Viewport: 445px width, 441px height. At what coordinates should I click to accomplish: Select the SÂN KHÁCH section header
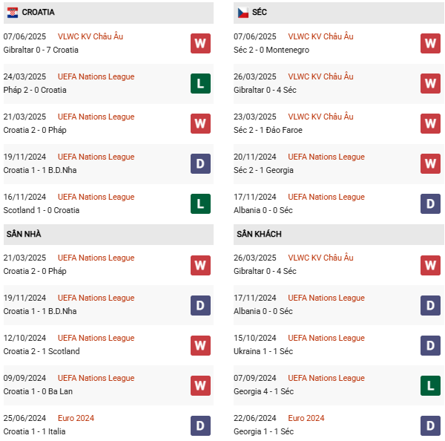259,234
